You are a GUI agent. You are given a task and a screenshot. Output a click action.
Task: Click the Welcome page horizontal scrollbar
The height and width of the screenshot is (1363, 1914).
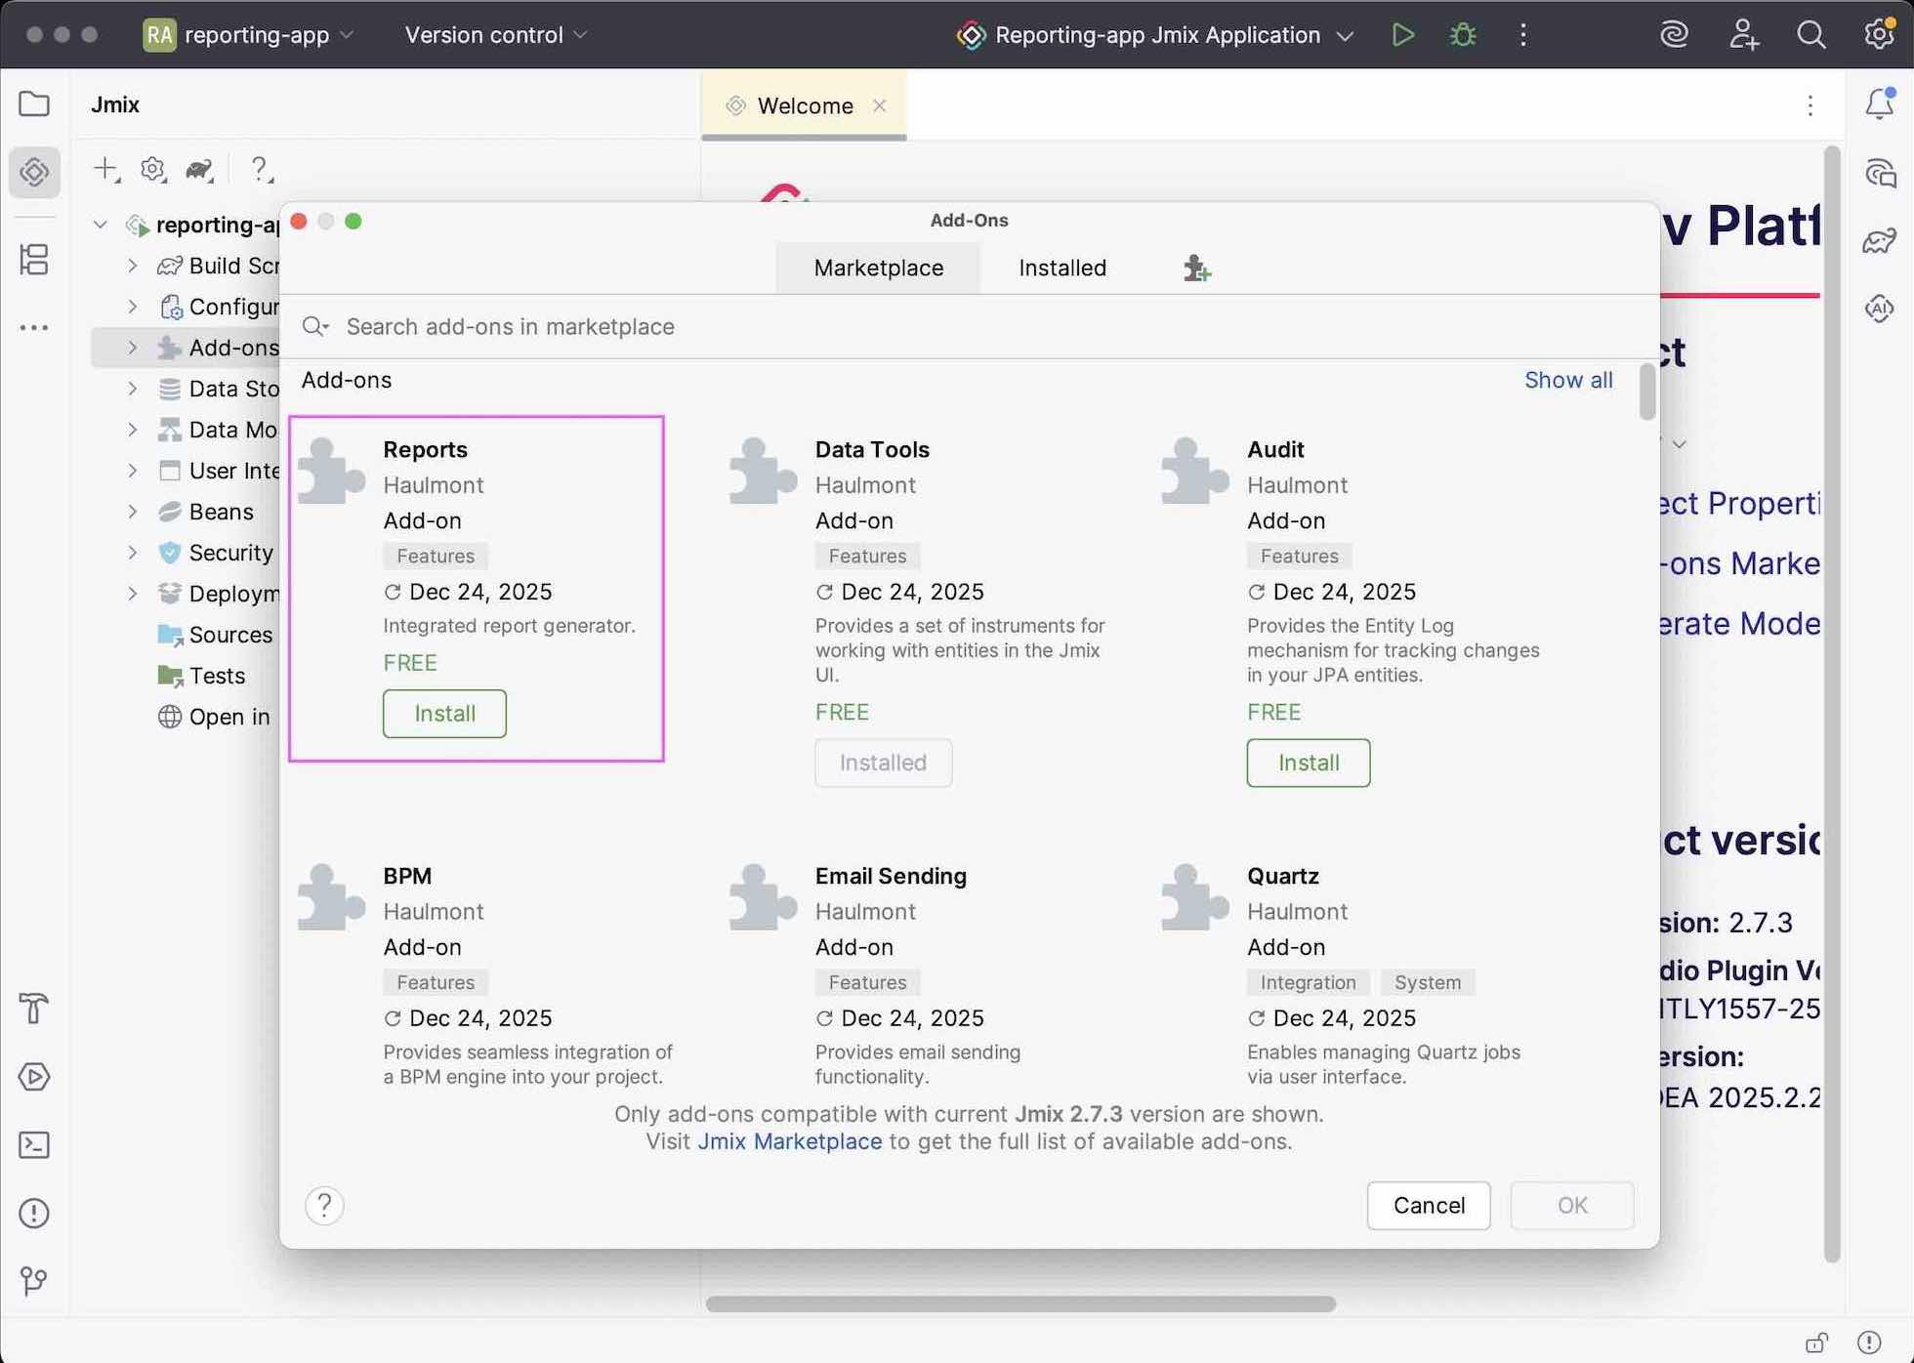pos(1020,1304)
